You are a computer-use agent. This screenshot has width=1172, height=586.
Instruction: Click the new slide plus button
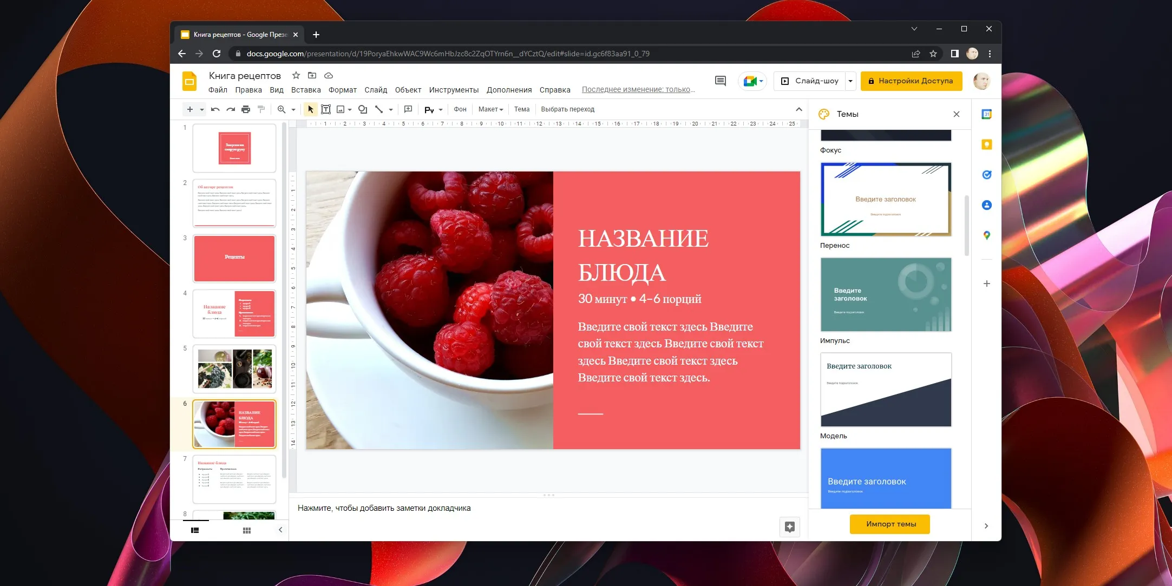tap(189, 109)
